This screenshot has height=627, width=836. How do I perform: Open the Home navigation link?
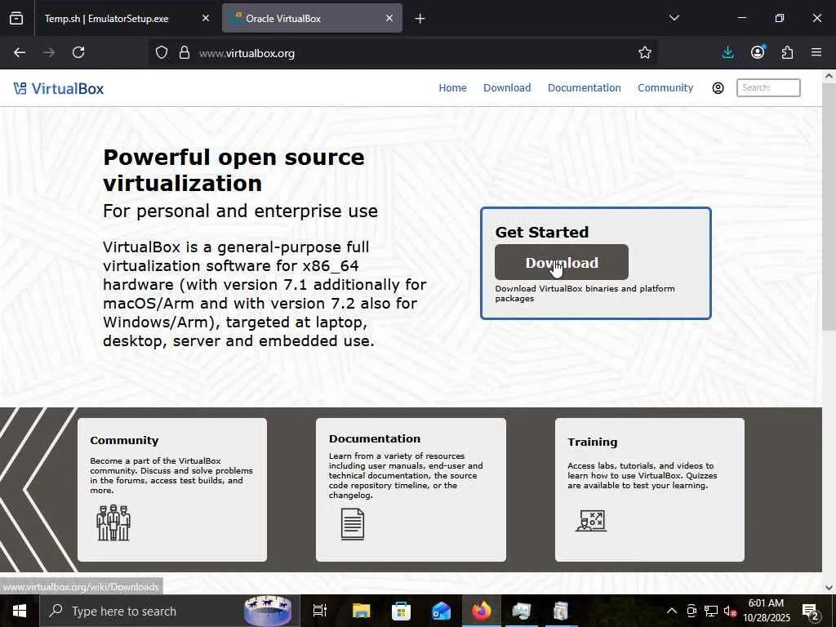click(x=452, y=87)
